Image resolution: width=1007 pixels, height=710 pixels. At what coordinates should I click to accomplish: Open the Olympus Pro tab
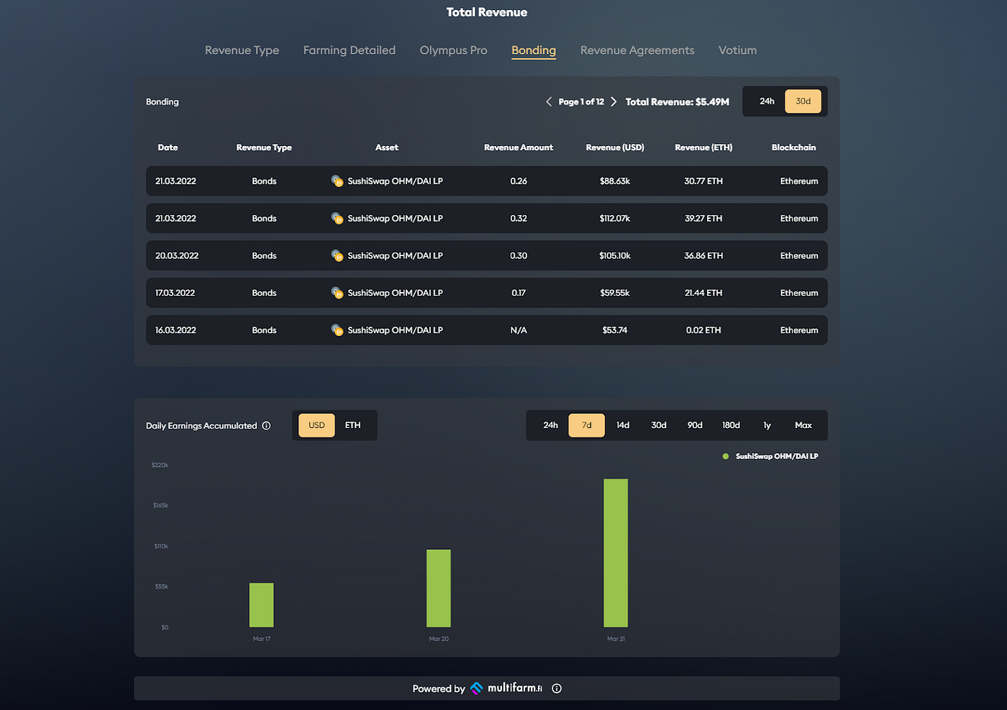click(453, 50)
